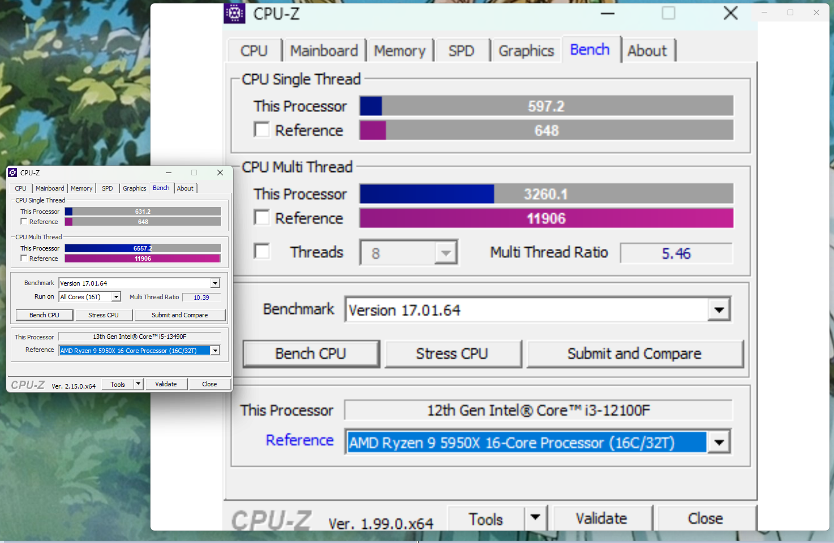The width and height of the screenshot is (834, 543).
Task: Click Submit and Compare in small window
Action: point(180,315)
